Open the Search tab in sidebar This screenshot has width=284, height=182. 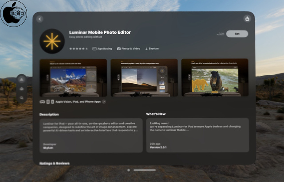point(22,98)
